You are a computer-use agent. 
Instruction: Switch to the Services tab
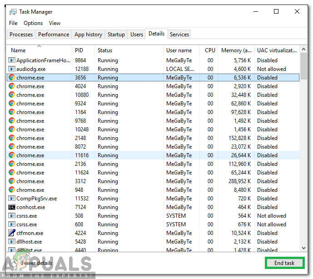coord(179,35)
